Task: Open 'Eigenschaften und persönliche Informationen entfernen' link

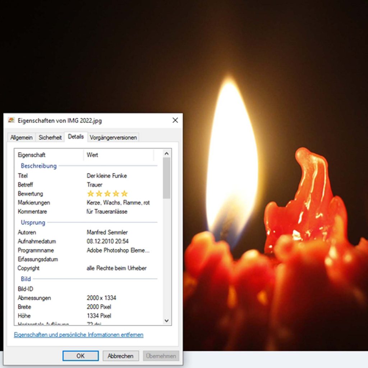Action: [x=78, y=335]
